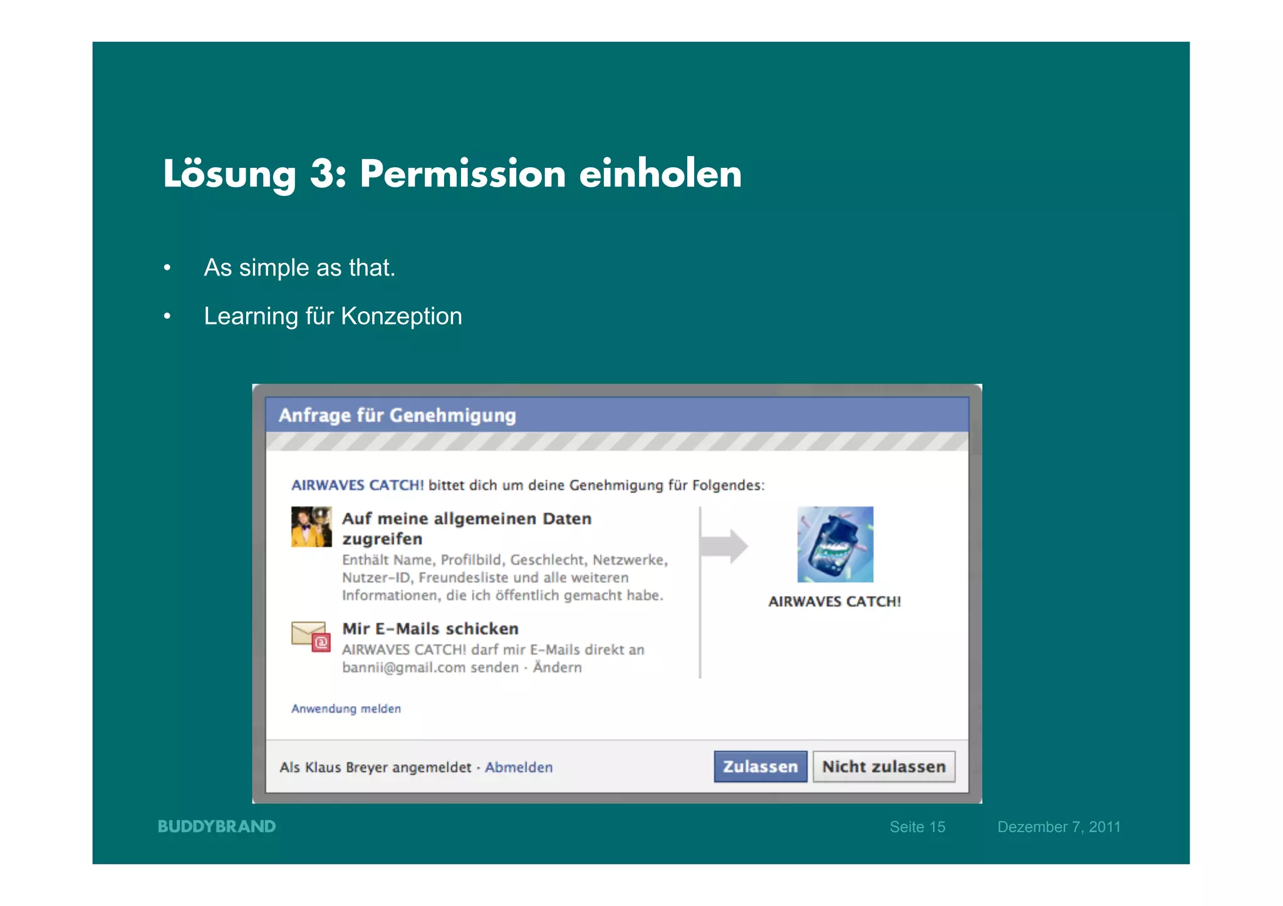1283x906 pixels.
Task: Click the AIRWAVES CATCH! caption under the image
Action: 834,601
